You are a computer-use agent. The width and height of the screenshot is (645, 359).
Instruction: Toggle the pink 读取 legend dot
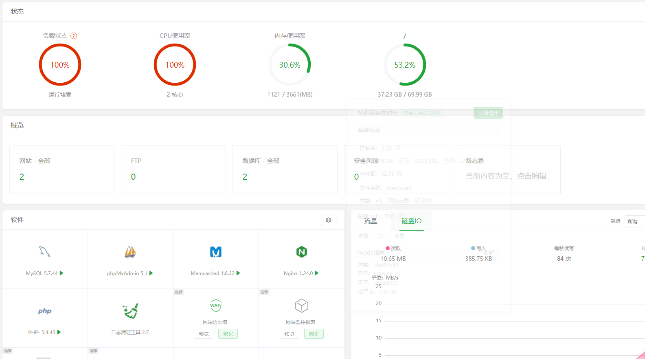pos(388,248)
